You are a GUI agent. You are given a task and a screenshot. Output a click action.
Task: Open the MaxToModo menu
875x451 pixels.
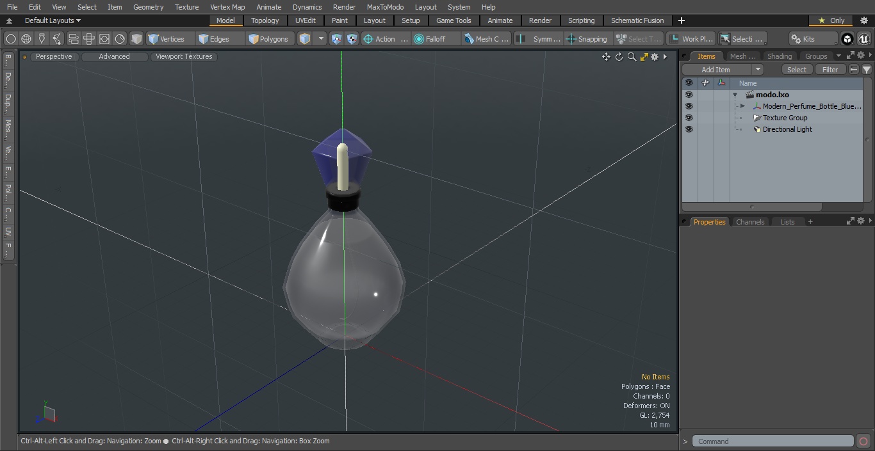(385, 7)
